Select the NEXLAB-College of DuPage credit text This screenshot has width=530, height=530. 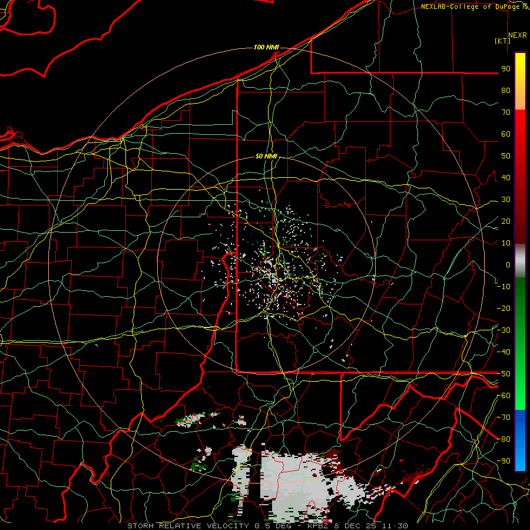[471, 6]
